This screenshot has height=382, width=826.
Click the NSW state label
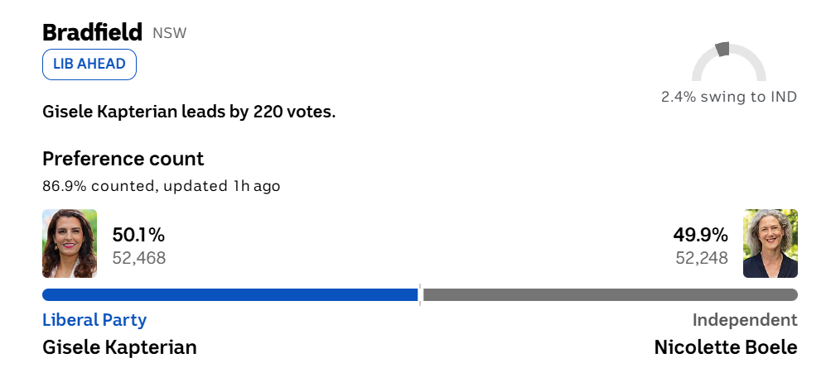tap(170, 33)
